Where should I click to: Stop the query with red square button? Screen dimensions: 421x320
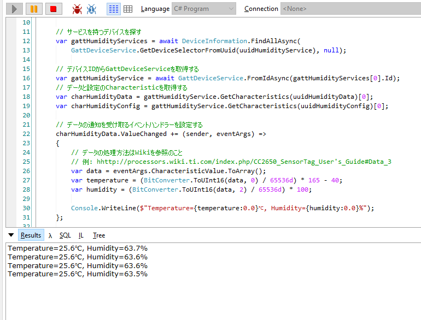point(54,9)
